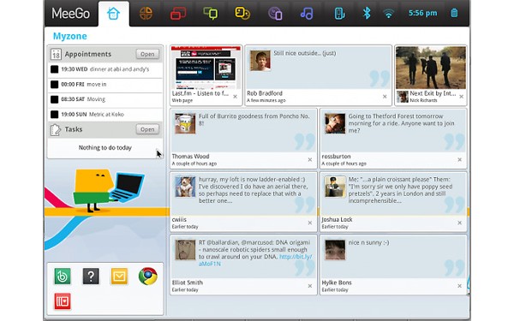This screenshot has width=514, height=321.
Task: Open the Last.fm web page thumbnail
Action: [x=206, y=68]
